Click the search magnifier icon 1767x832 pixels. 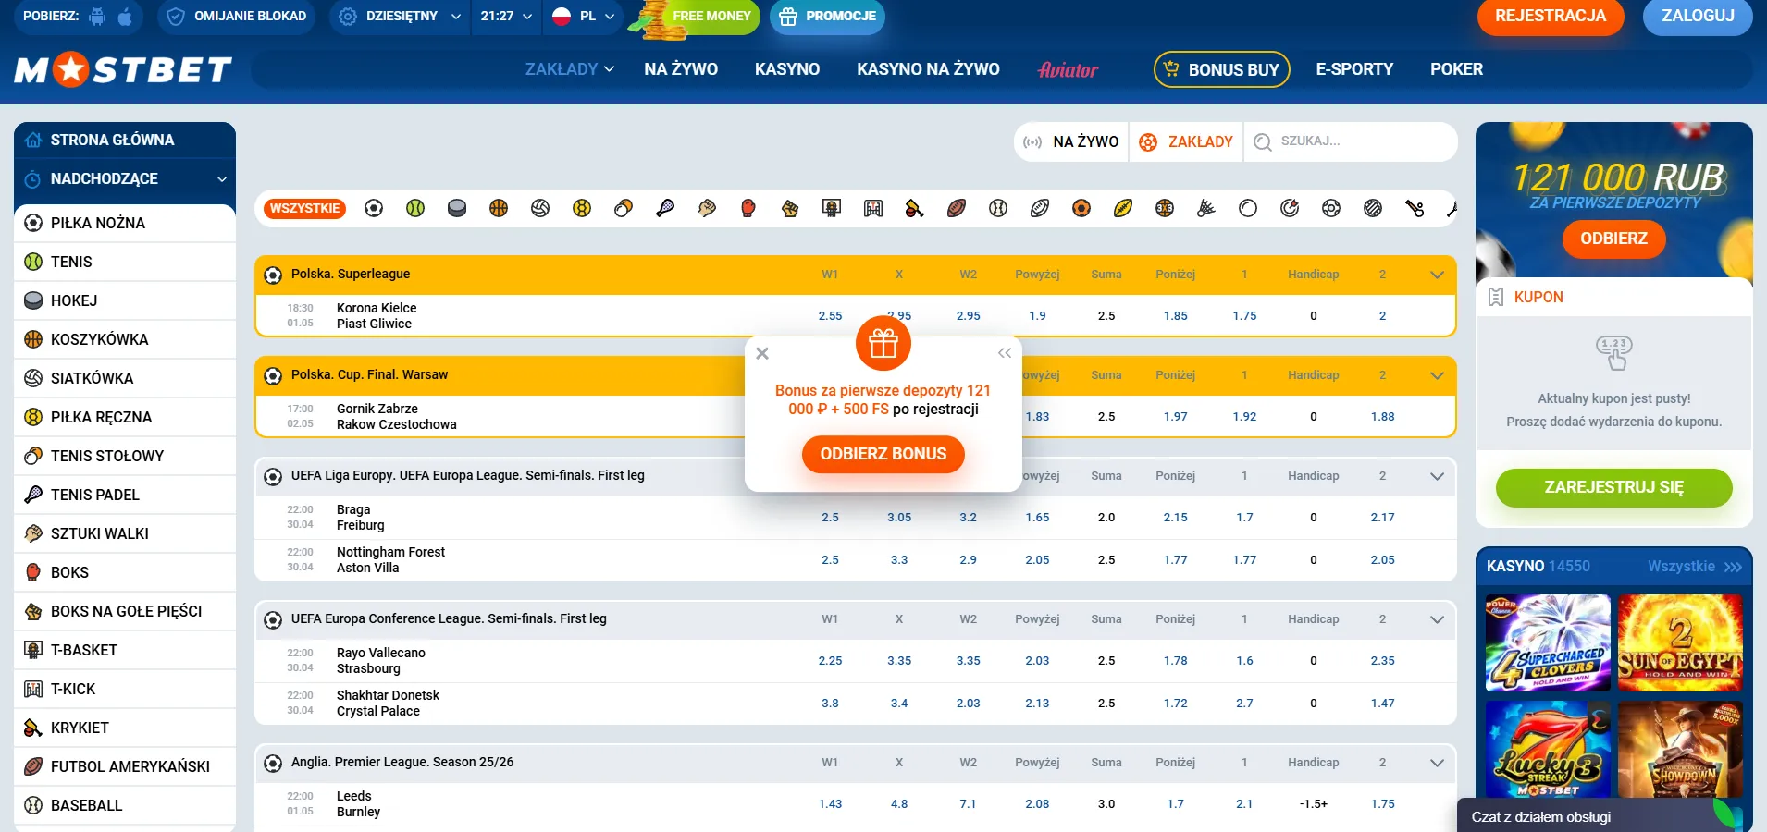coord(1262,141)
